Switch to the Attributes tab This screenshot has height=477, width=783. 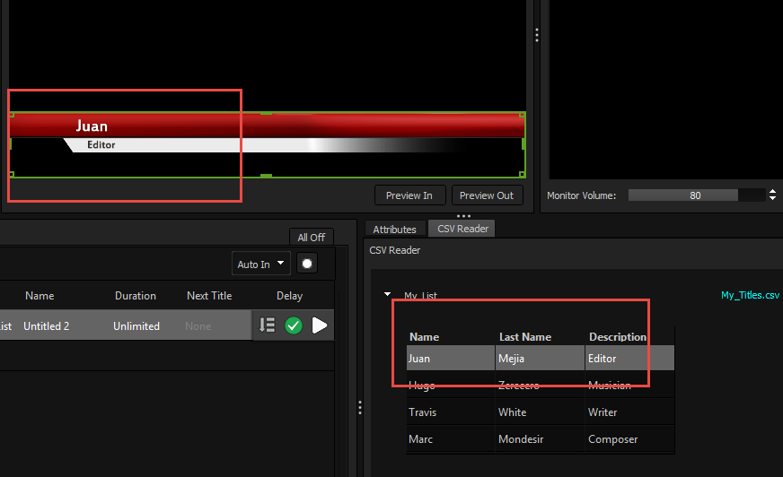point(394,230)
